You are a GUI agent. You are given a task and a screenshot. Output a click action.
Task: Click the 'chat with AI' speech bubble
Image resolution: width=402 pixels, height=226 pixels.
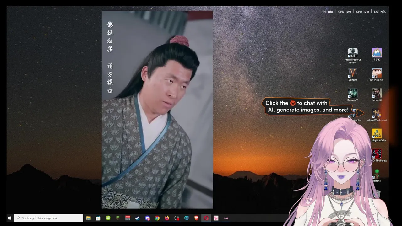pos(308,106)
